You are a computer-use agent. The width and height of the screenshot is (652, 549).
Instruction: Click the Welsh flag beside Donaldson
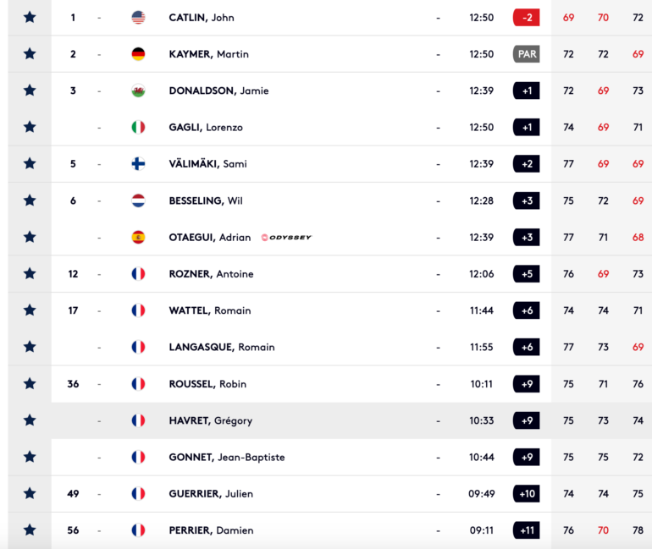[x=139, y=91]
